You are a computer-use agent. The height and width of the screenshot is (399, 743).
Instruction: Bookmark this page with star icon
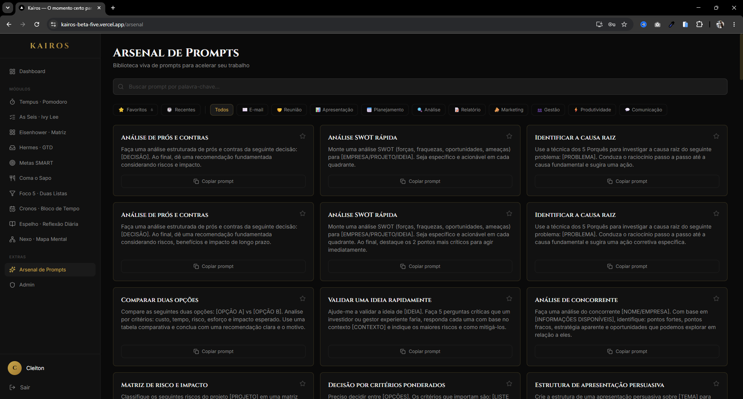624,24
